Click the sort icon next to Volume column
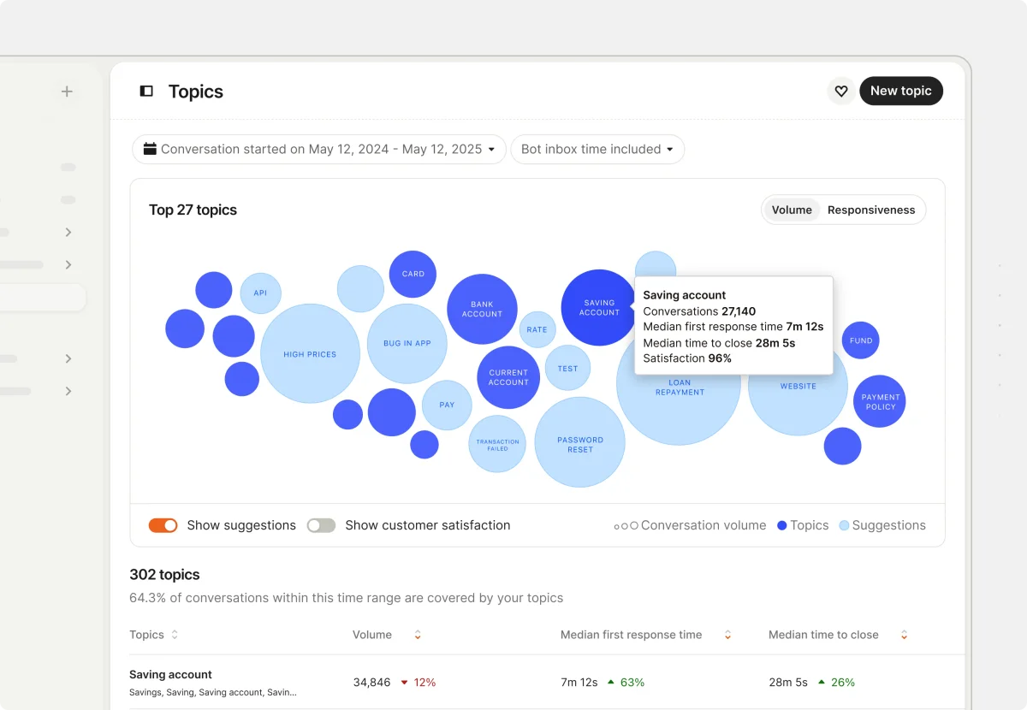1027x710 pixels. 417,635
